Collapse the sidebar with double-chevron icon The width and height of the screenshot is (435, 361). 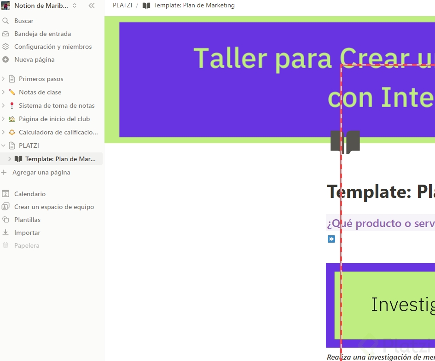pos(92,6)
